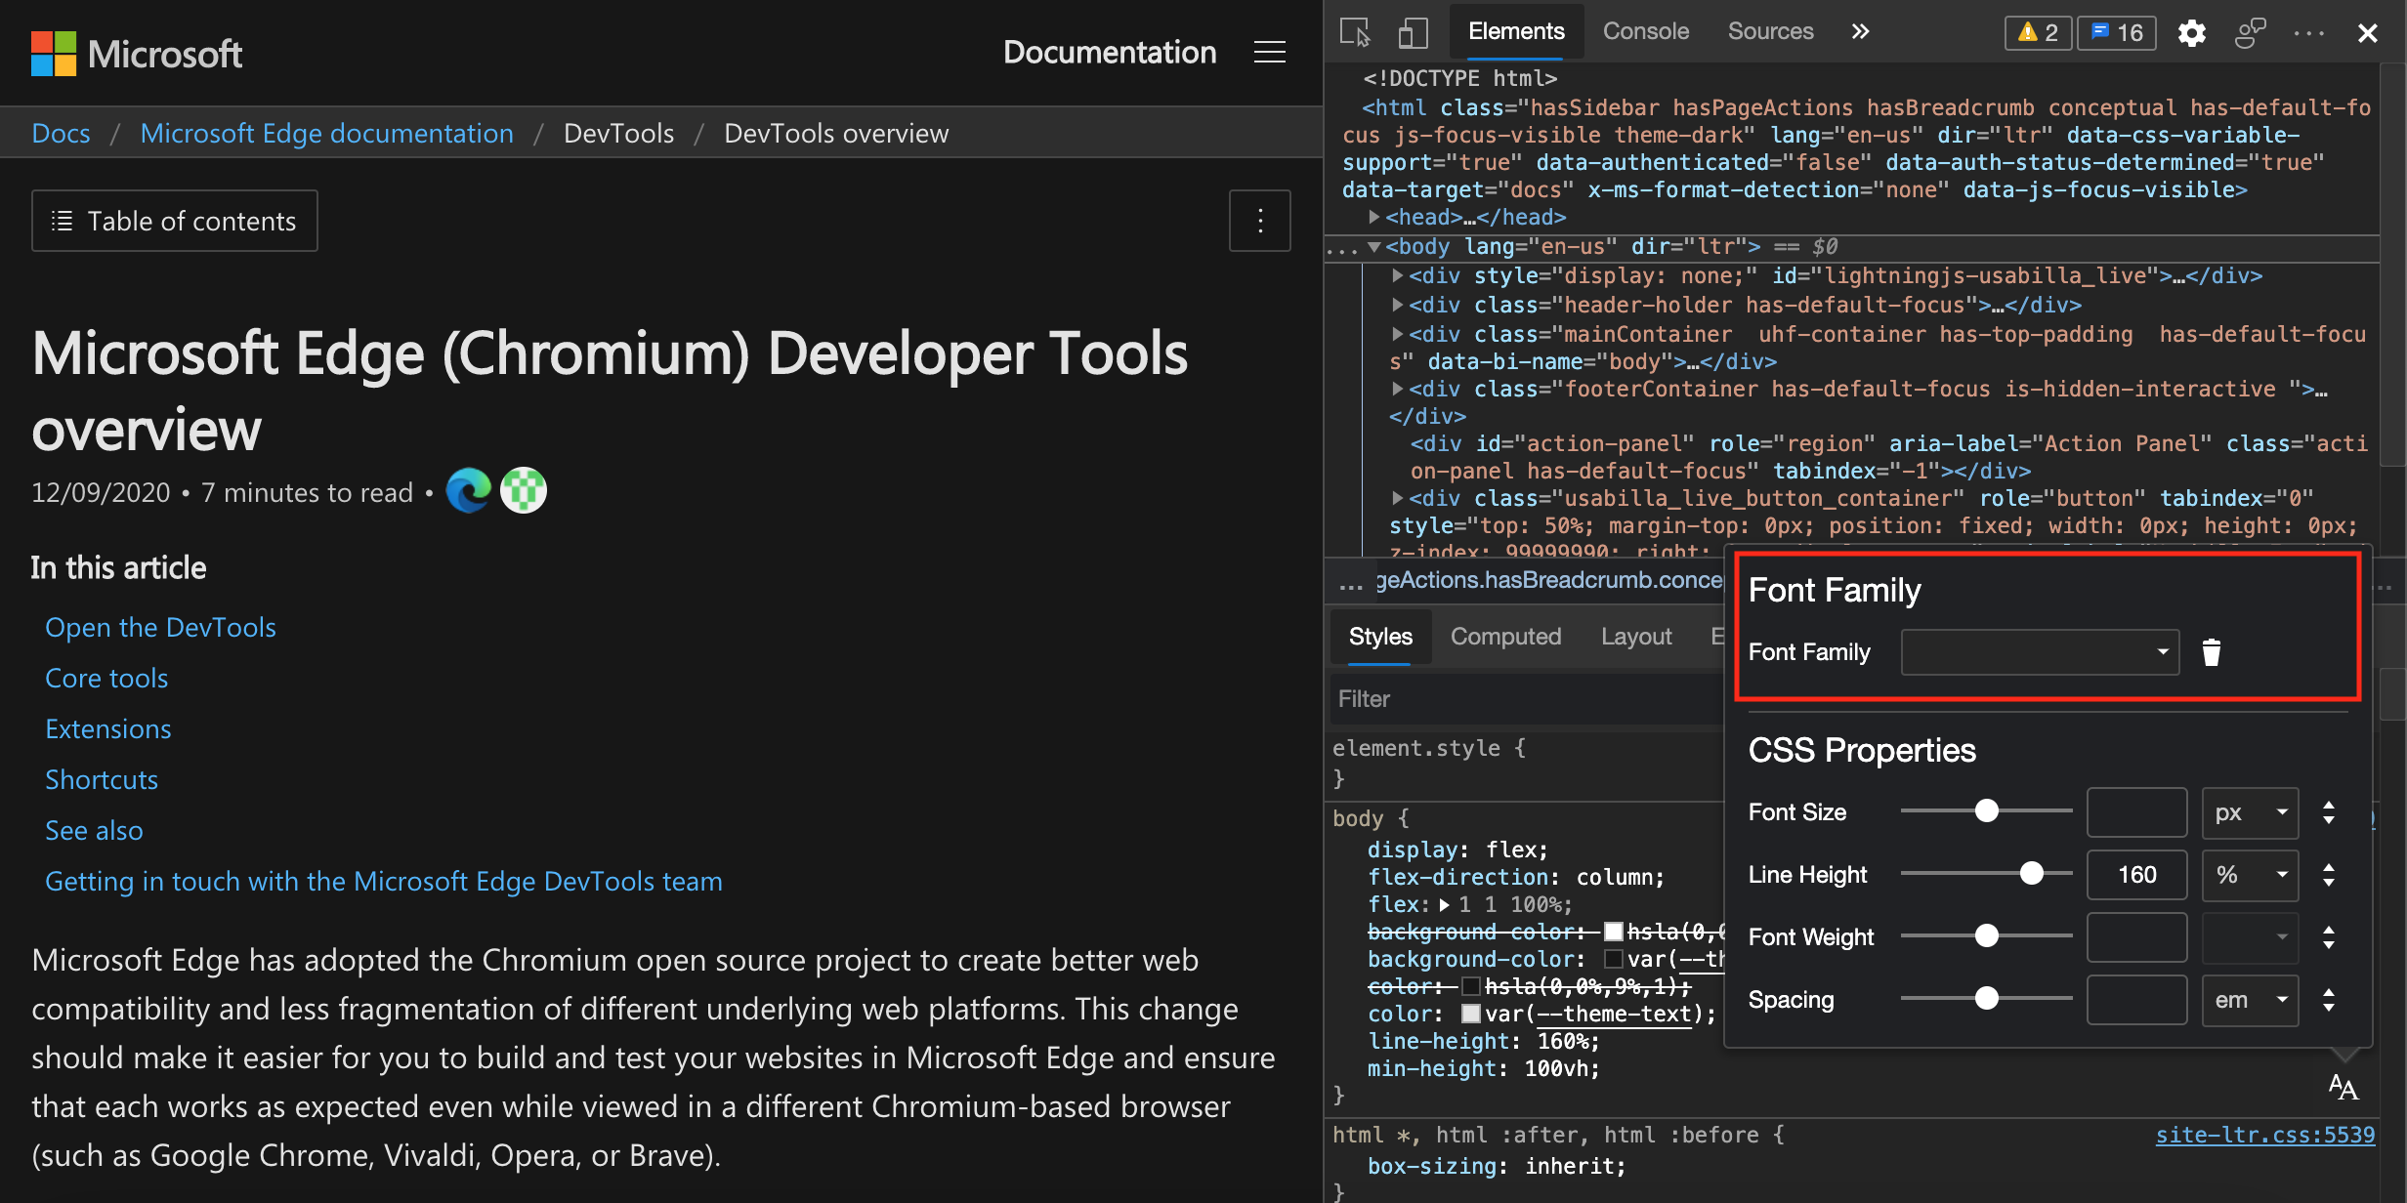Toggle the Console panel
This screenshot has height=1203, width=2407.
[1644, 29]
